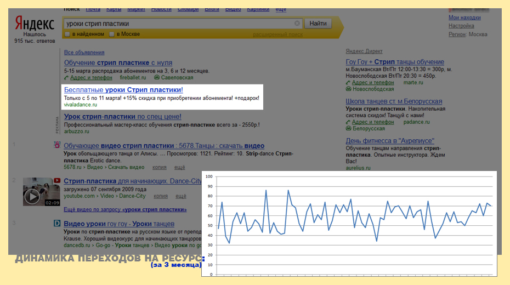Open the 'Мои находки' link
This screenshot has width=510, height=285.
pos(464,18)
